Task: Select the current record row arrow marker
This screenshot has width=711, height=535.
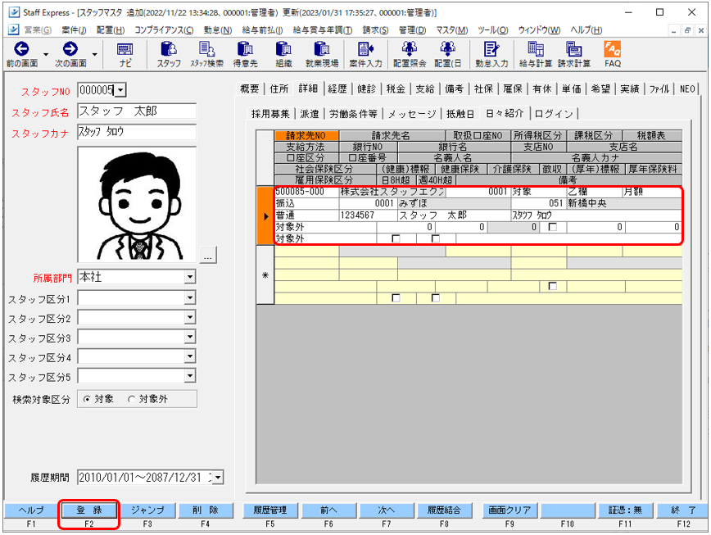Action: tap(265, 215)
